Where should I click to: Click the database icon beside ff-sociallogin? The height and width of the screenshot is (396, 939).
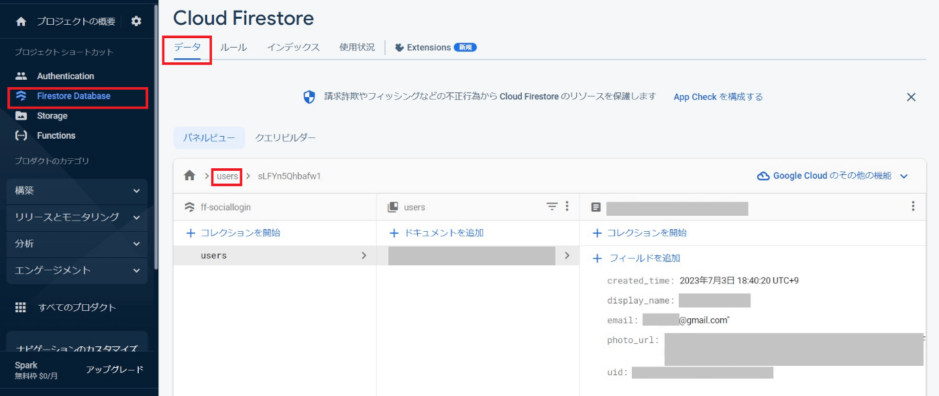[189, 207]
